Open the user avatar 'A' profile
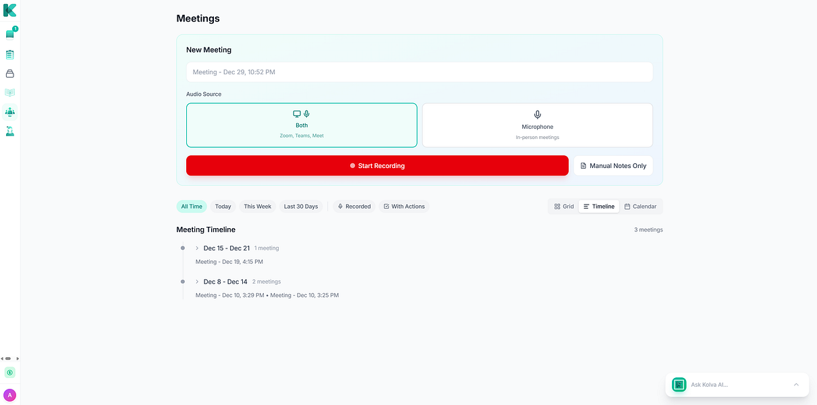This screenshot has width=817, height=405. tap(9, 395)
